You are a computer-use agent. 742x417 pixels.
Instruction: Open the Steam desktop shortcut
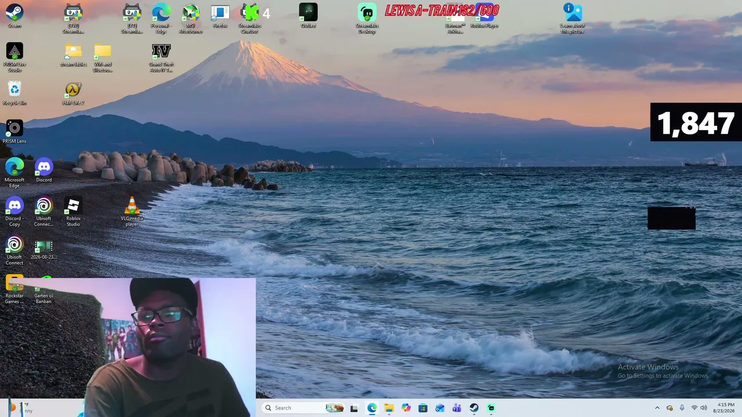pos(14,16)
